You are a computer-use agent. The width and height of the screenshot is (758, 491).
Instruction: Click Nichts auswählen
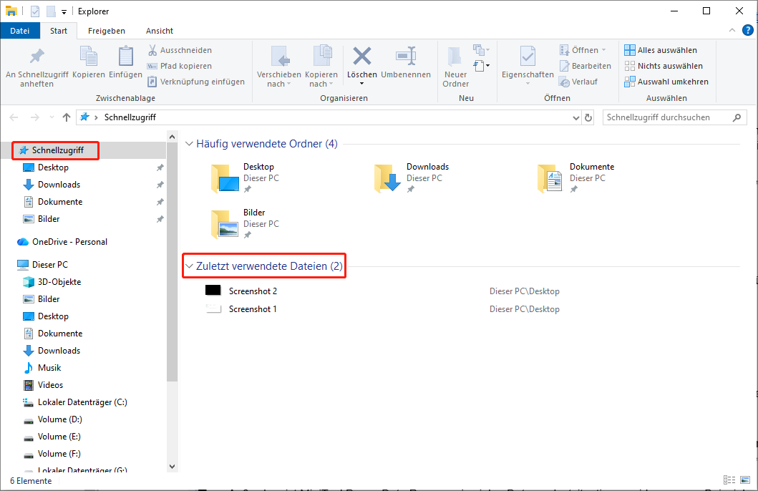click(x=664, y=67)
